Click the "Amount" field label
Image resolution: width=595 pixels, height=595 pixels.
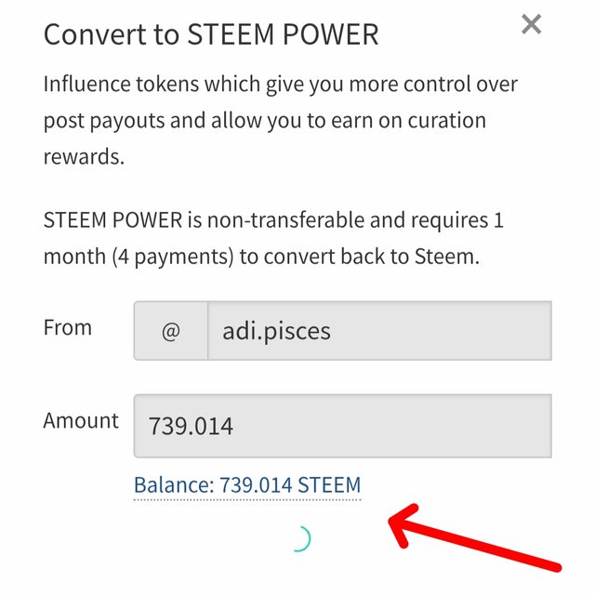pos(81,420)
